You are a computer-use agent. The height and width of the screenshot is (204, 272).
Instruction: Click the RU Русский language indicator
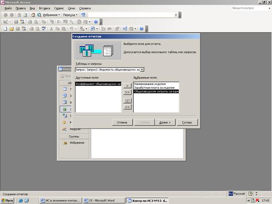237,194
